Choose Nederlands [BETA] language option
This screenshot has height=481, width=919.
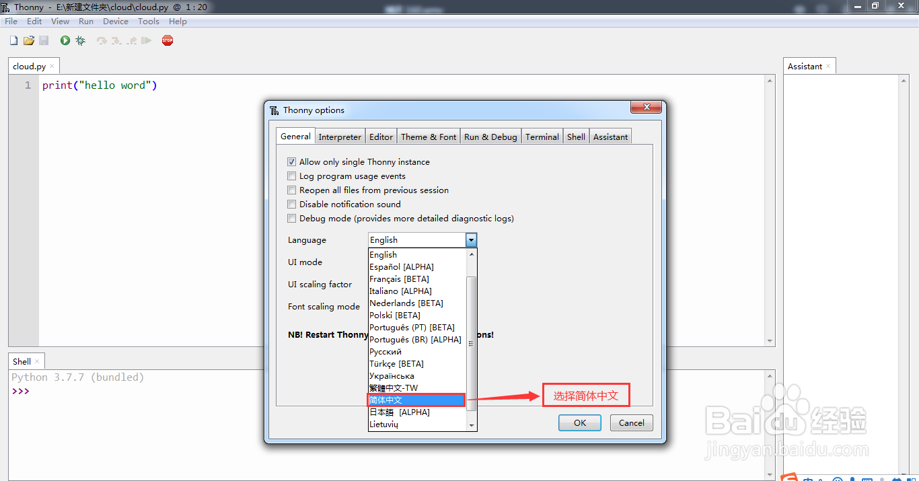point(417,303)
